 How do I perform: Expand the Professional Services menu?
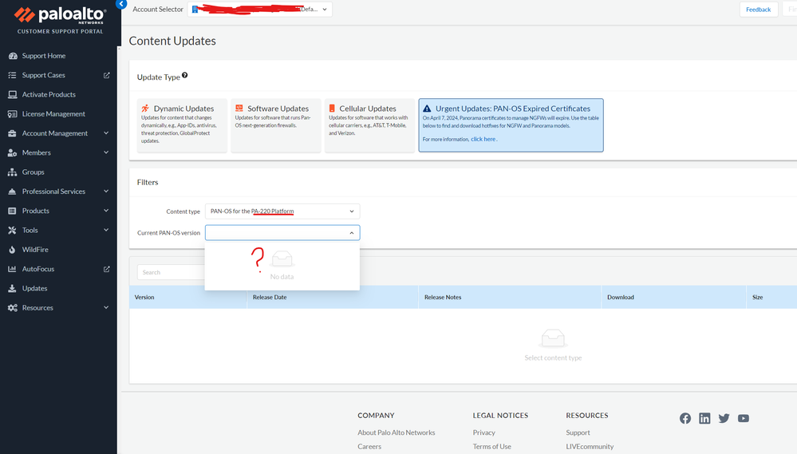[106, 191]
